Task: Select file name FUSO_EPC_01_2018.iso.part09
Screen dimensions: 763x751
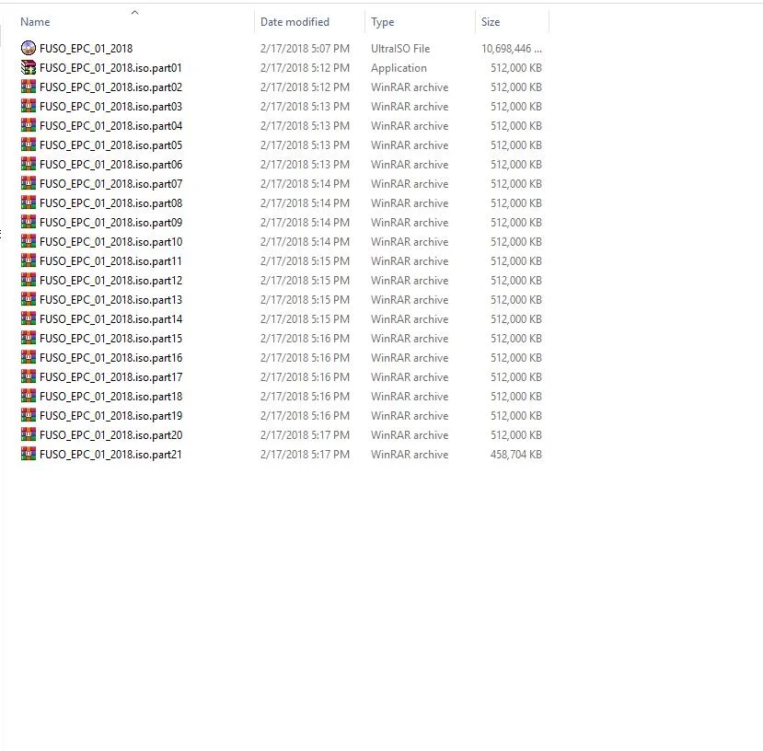Action: (111, 223)
